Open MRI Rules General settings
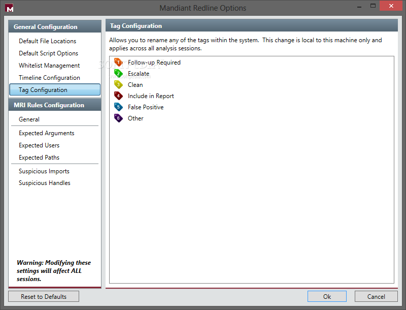The width and height of the screenshot is (406, 310). [x=29, y=119]
